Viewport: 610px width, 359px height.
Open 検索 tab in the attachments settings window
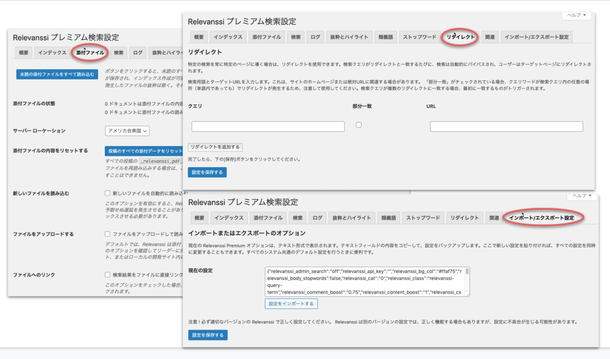(119, 52)
